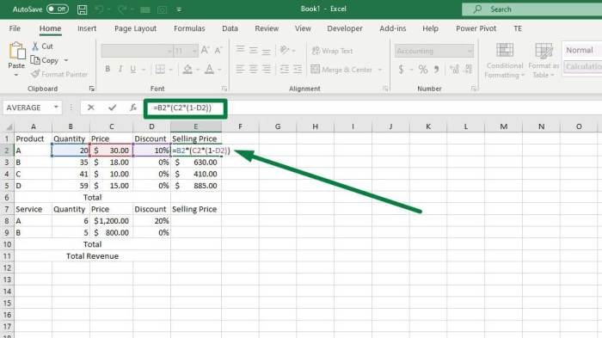602x338 pixels.
Task: Confirm the formula with checkmark icon
Action: pos(112,108)
